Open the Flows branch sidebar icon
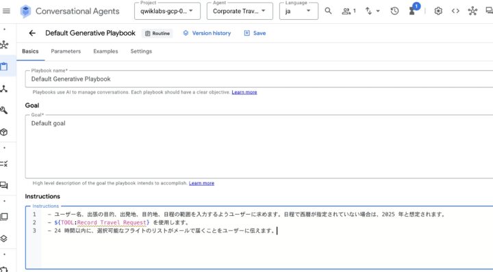493x272 pixels. click(x=4, y=88)
